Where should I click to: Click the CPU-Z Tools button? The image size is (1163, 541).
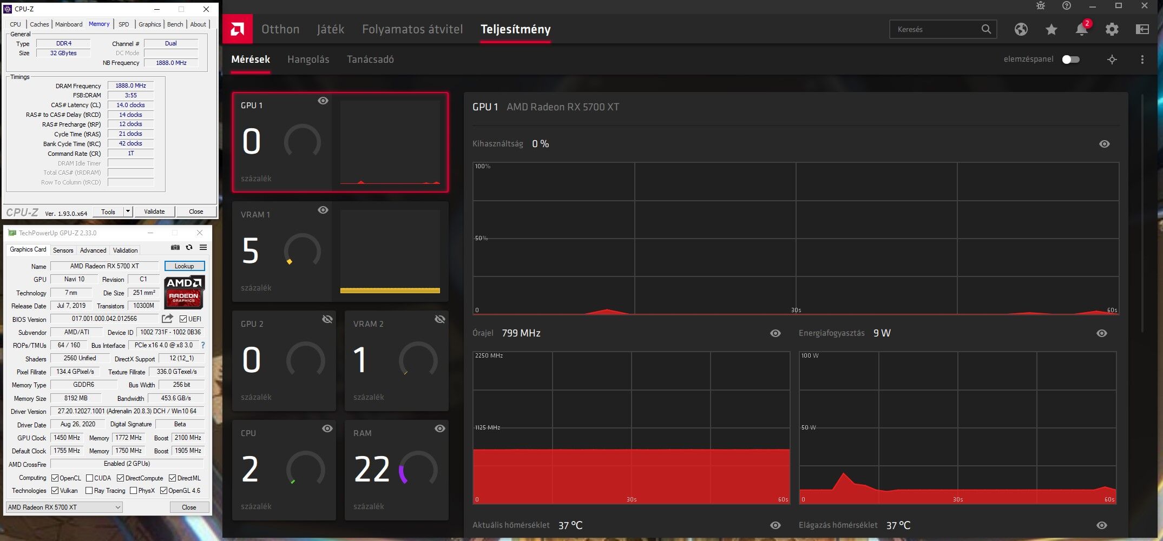(108, 212)
